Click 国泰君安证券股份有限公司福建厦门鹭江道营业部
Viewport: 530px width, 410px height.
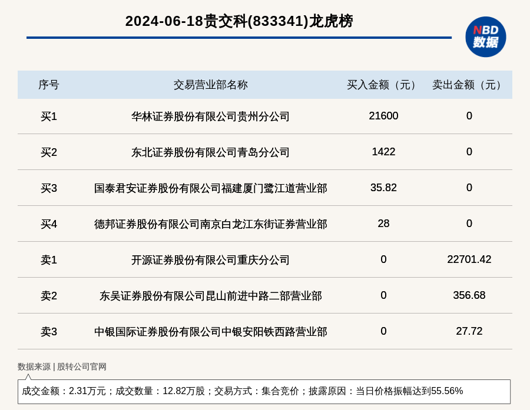(211, 188)
